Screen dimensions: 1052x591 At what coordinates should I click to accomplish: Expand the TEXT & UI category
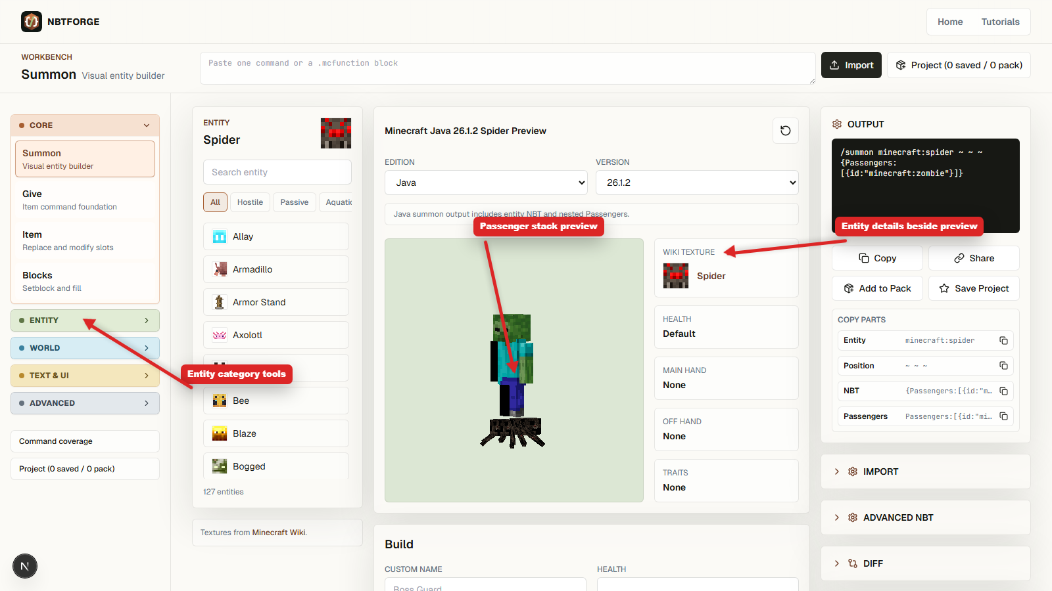(85, 376)
